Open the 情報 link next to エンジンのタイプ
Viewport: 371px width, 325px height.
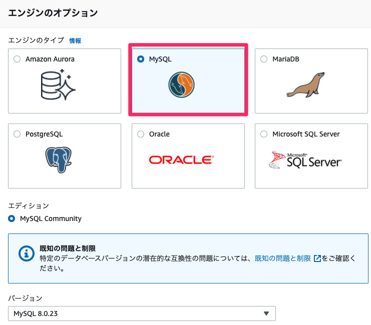click(x=75, y=40)
